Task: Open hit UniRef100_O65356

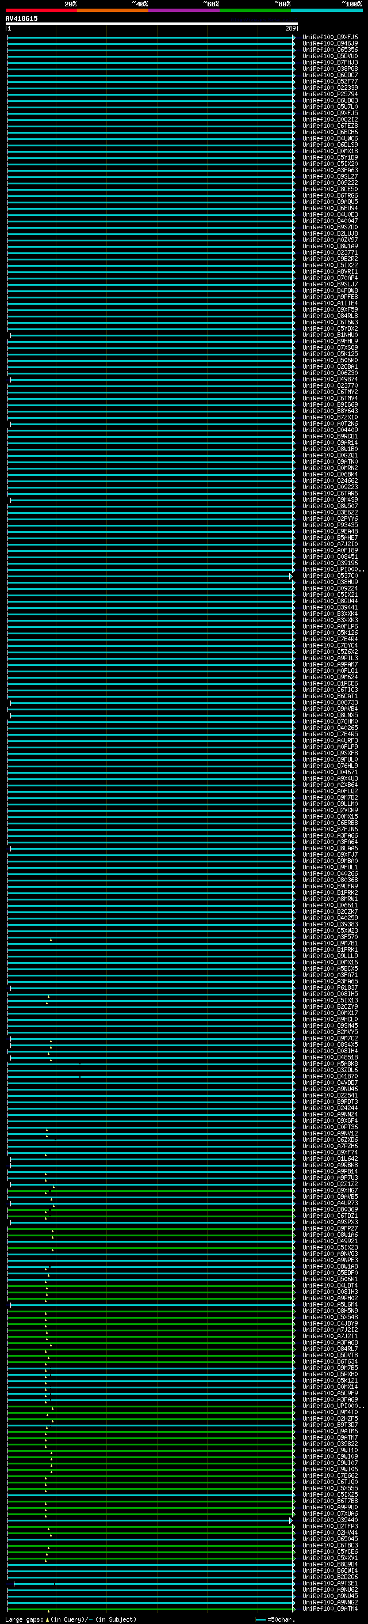Action: [330, 50]
